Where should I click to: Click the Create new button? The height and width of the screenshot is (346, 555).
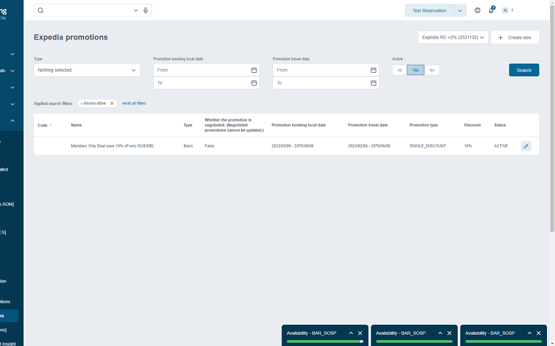(515, 37)
